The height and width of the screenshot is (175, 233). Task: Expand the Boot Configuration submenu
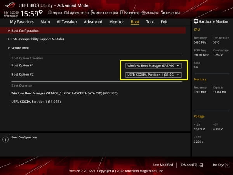[93, 30]
